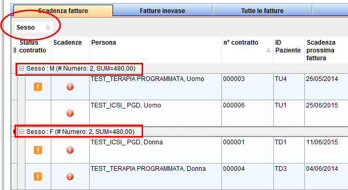Toggle sort on Sesso grouping field

34,28
